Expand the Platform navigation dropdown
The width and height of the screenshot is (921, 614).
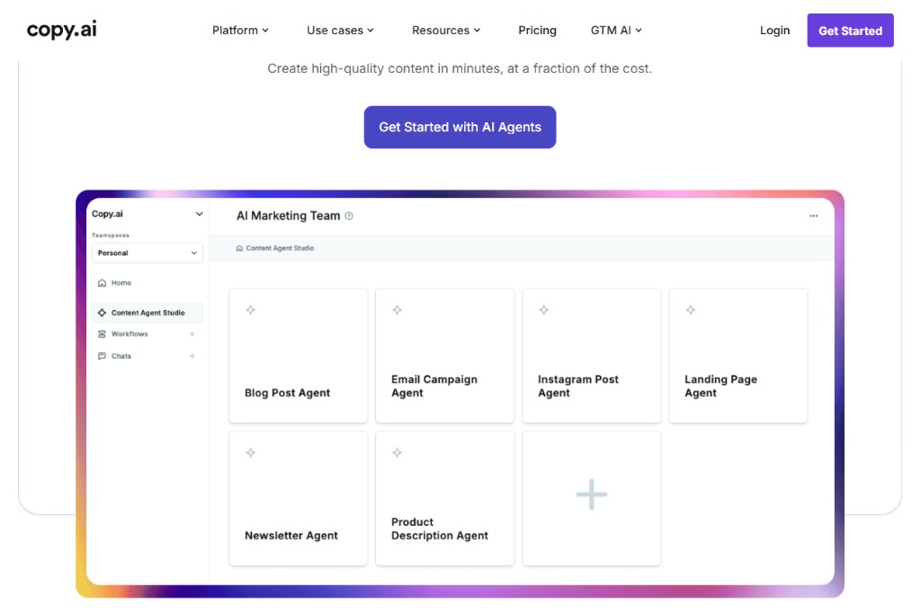point(240,31)
